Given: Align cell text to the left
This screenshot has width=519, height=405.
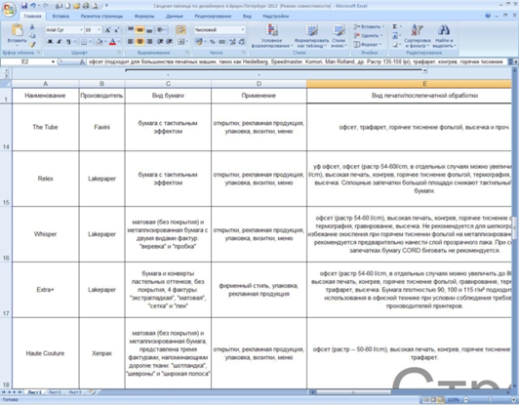Looking at the screenshot, I should 131,42.
